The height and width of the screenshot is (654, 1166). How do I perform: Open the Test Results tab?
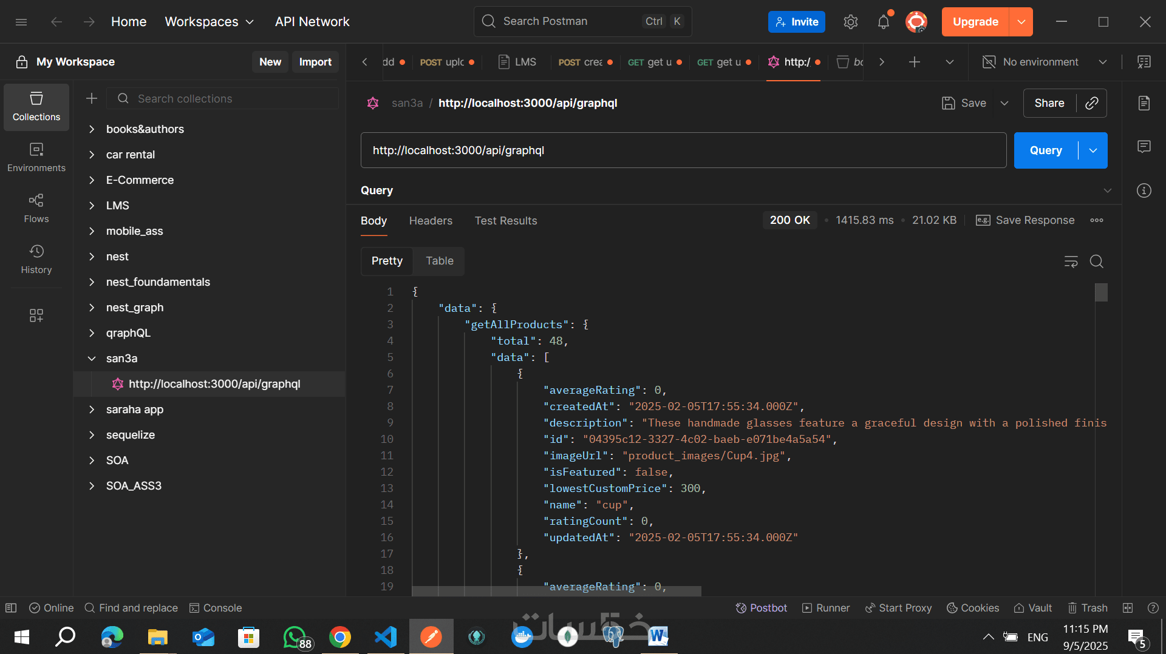click(x=505, y=221)
